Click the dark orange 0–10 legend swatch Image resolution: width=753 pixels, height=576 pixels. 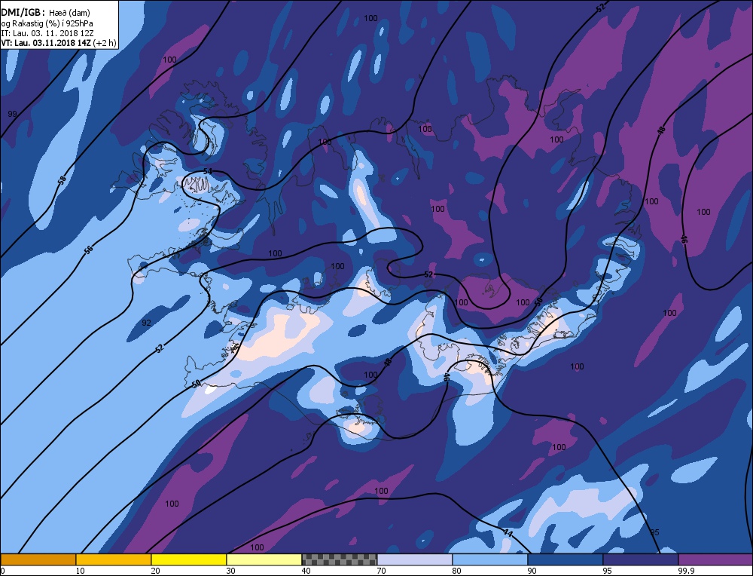[38, 559]
